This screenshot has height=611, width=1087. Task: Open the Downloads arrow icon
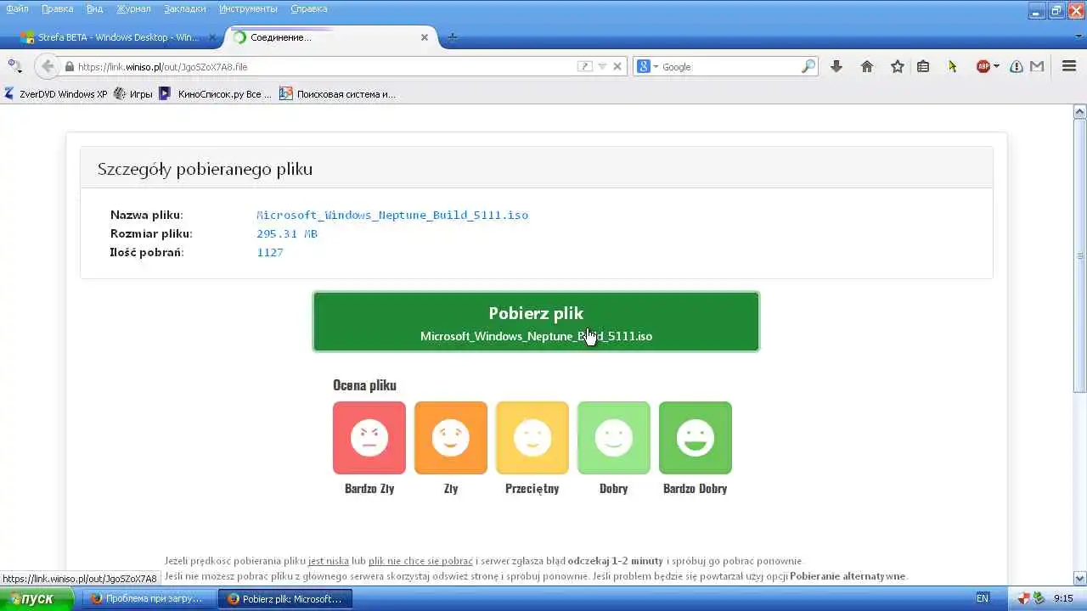tap(836, 66)
